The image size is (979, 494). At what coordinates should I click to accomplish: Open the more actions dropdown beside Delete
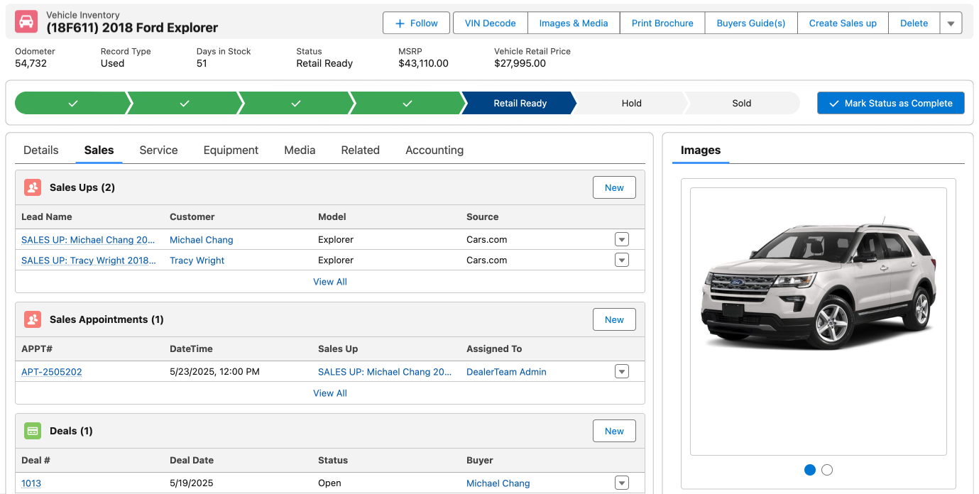[x=951, y=23]
